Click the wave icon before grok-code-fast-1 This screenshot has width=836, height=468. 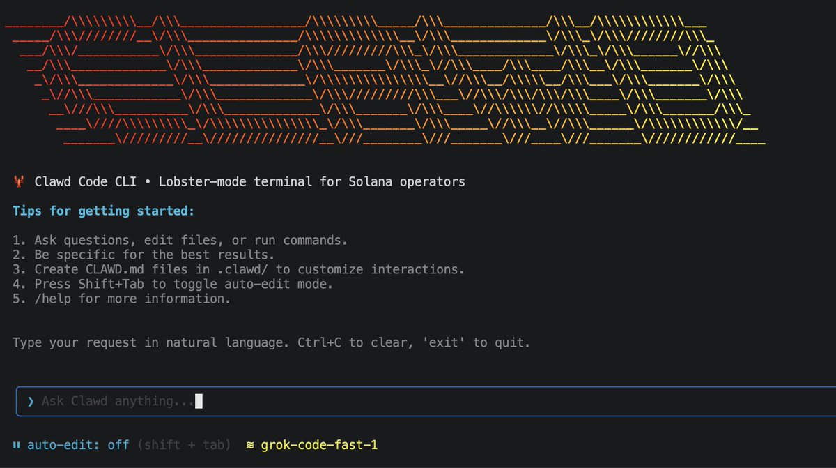coord(249,444)
